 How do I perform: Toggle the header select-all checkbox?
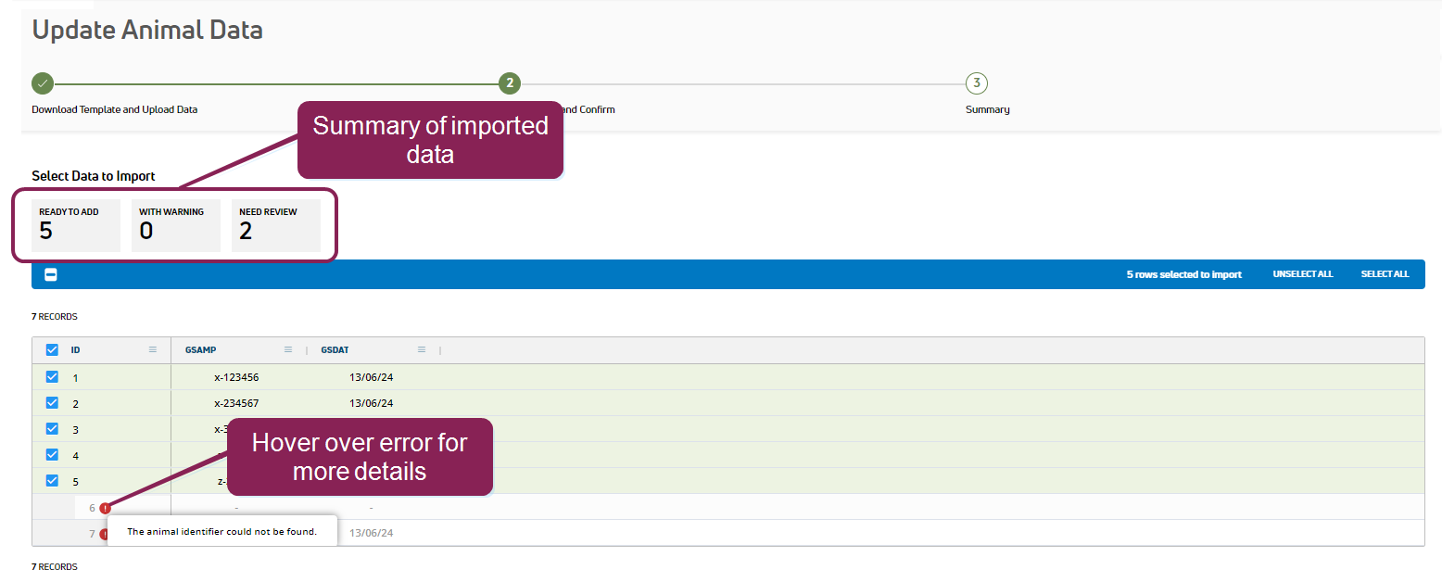pyautogui.click(x=52, y=350)
